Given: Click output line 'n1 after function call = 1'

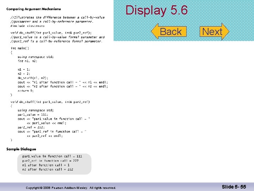Looking at the screenshot, I should tap(46, 165).
